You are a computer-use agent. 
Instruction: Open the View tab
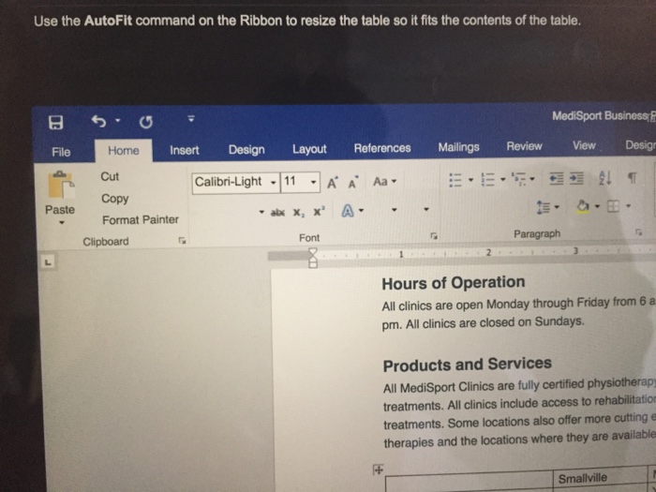pyautogui.click(x=584, y=145)
